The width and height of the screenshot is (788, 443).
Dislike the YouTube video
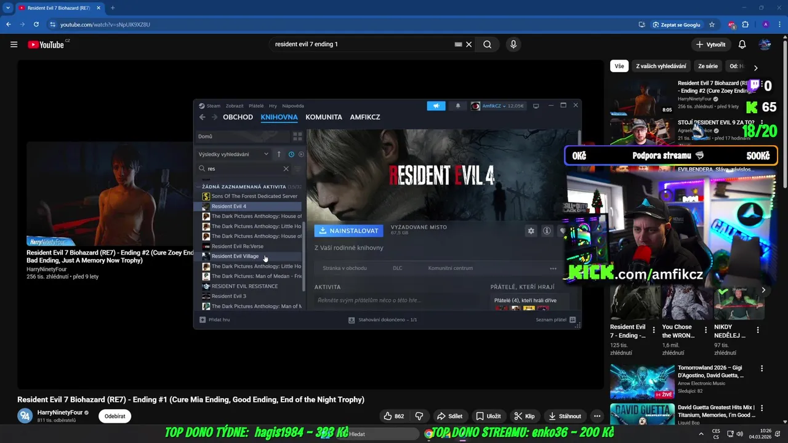coord(419,416)
